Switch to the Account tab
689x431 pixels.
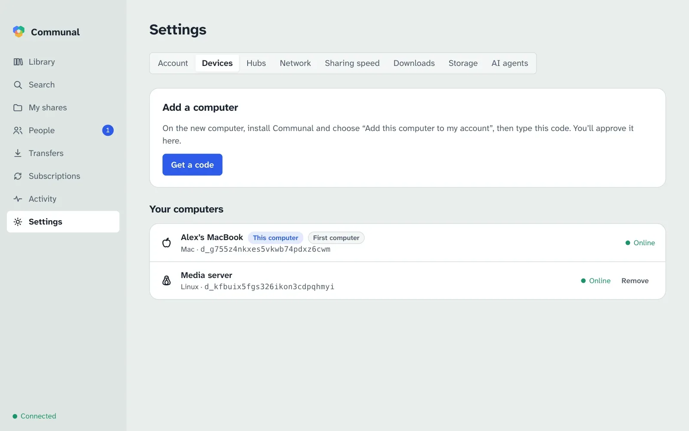click(x=173, y=63)
